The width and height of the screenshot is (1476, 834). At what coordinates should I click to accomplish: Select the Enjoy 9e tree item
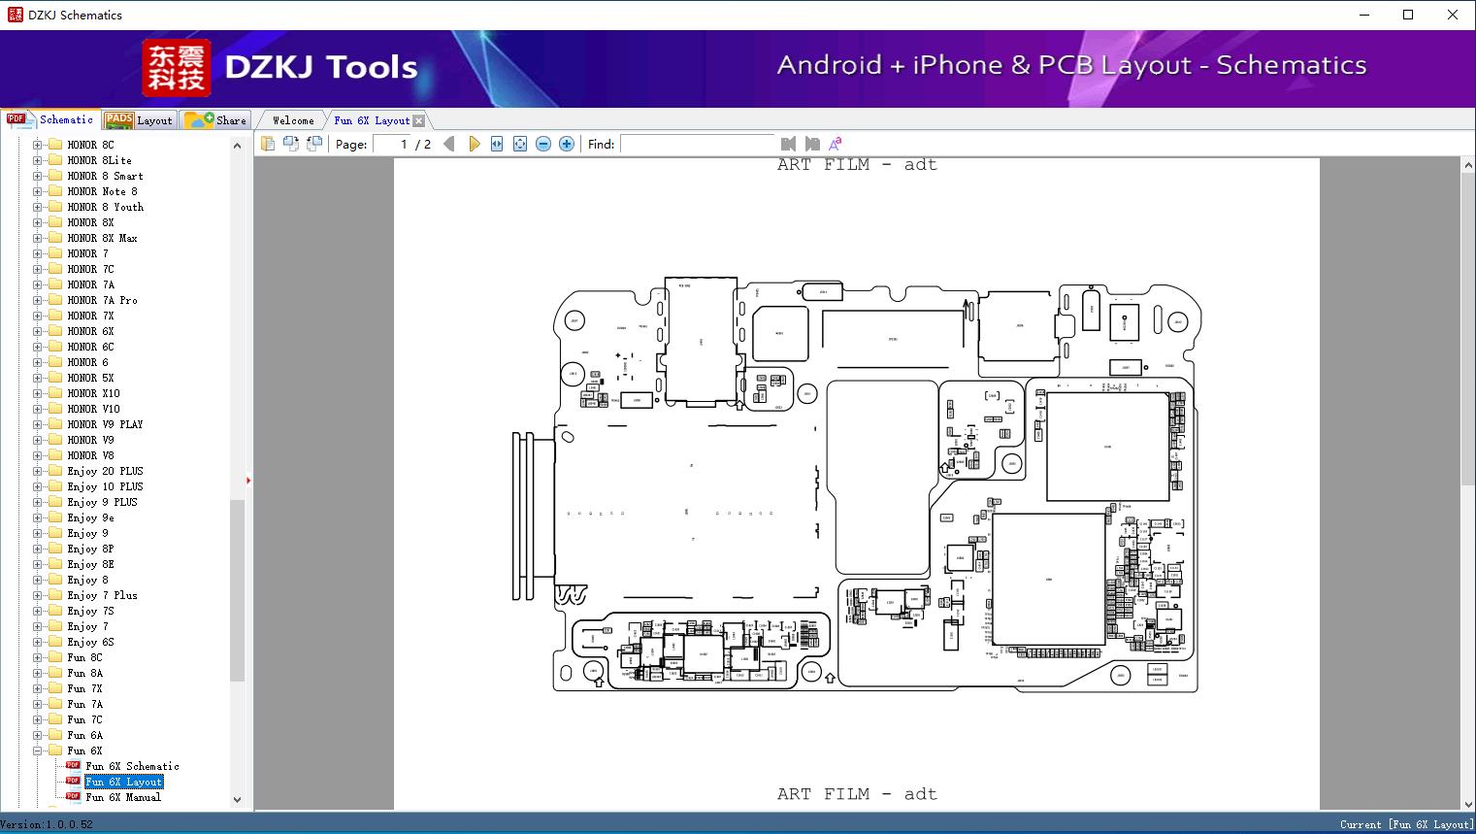(x=90, y=517)
